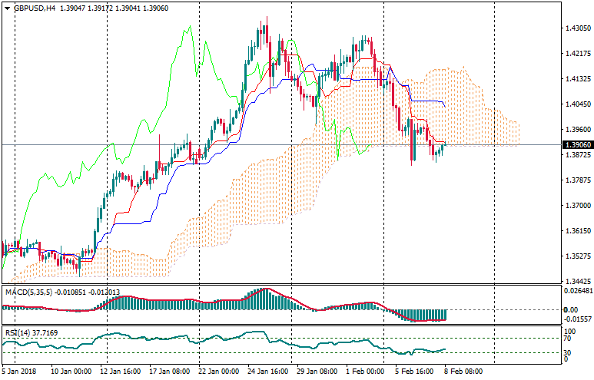Click the GBPUSD,H4 chart title text
Viewport: 594px width, 380px height.
point(34,8)
